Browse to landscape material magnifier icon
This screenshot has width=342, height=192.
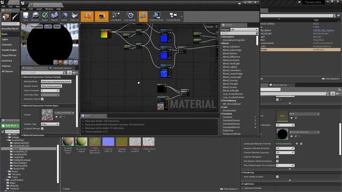[296, 136]
